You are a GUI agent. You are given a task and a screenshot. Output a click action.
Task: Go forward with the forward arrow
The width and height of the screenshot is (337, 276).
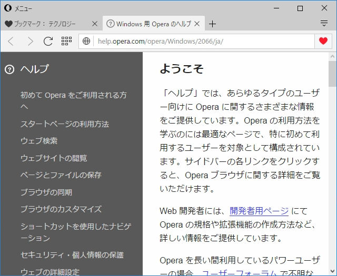click(x=31, y=41)
